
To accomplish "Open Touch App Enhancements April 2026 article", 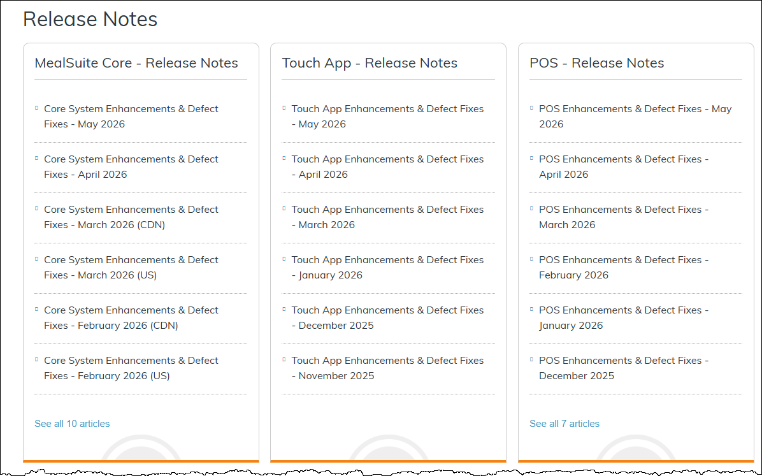I will coord(388,167).
